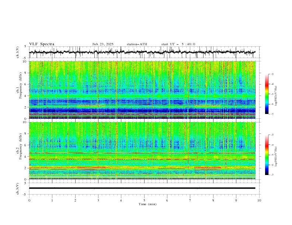
Task: Click the "10" tick on the time axis
Action: point(259,200)
